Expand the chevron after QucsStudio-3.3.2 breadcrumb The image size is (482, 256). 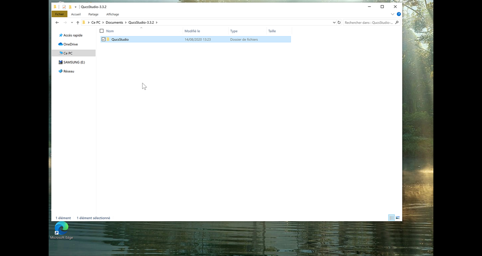tap(157, 23)
